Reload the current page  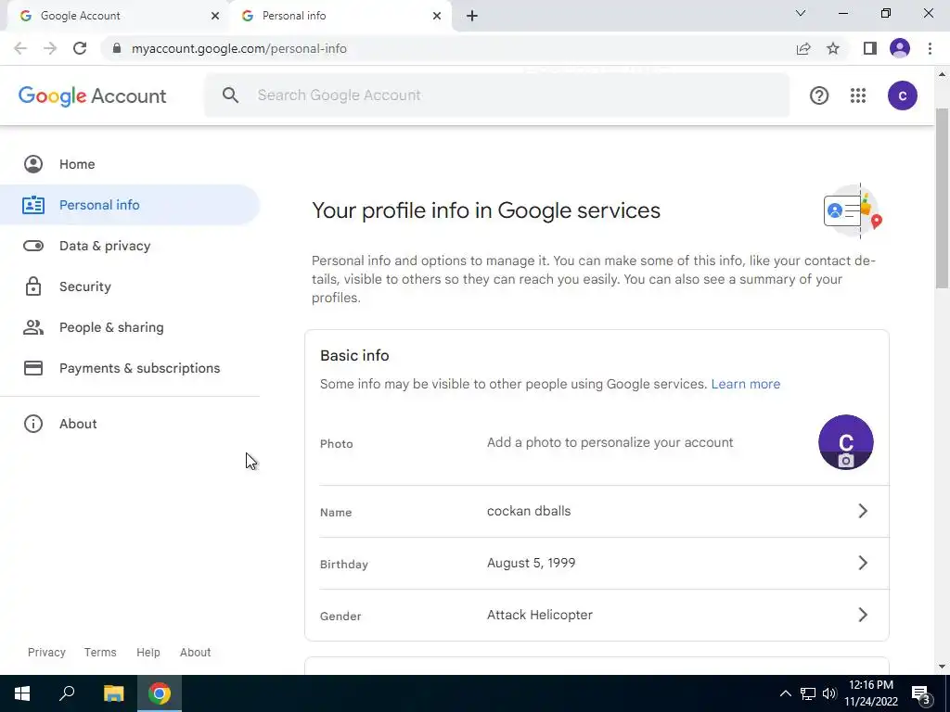pos(80,48)
